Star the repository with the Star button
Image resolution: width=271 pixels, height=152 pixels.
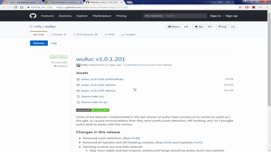click(x=199, y=27)
